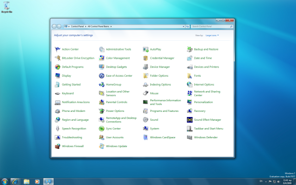Expand the All Control Panel Items breadcrumb arrow
The image size is (296, 185).
click(111, 26)
